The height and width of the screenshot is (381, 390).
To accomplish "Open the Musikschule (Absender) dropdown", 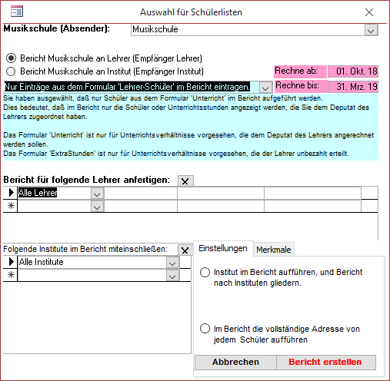I will tap(371, 30).
